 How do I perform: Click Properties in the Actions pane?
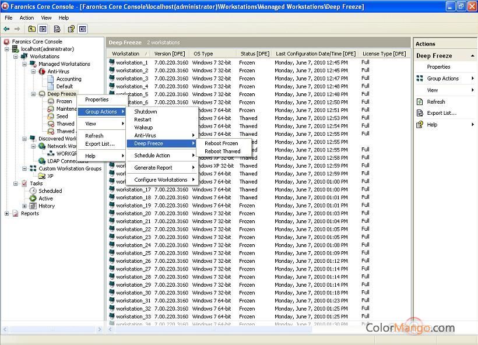pos(438,67)
